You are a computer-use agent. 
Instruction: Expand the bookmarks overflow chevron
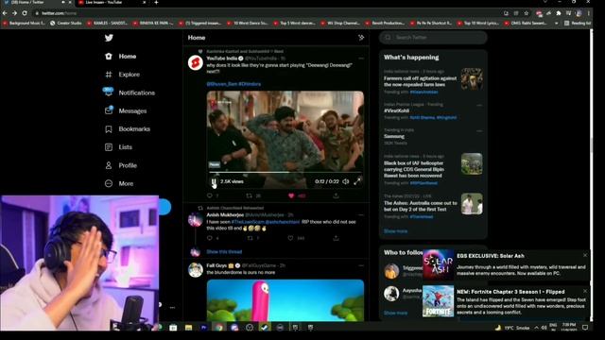pyautogui.click(x=556, y=23)
